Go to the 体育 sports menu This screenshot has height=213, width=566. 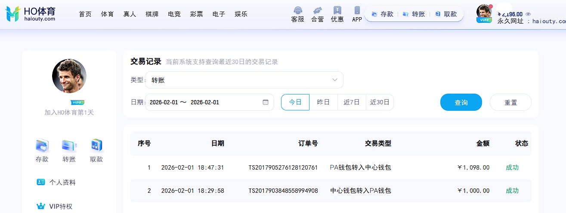coord(108,14)
